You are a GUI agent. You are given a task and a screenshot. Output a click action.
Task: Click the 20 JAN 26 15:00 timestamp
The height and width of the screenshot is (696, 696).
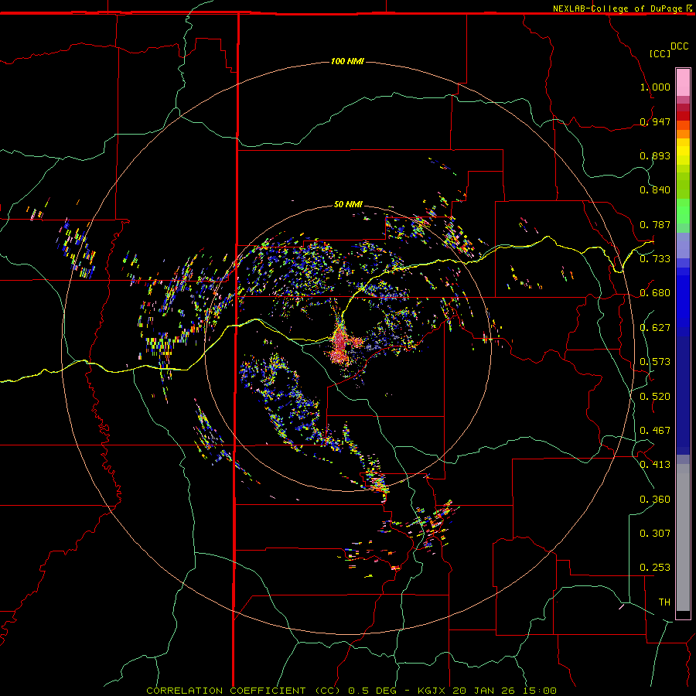504,691
